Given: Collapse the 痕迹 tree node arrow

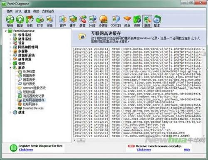Looking at the screenshot, I should 10,68.
